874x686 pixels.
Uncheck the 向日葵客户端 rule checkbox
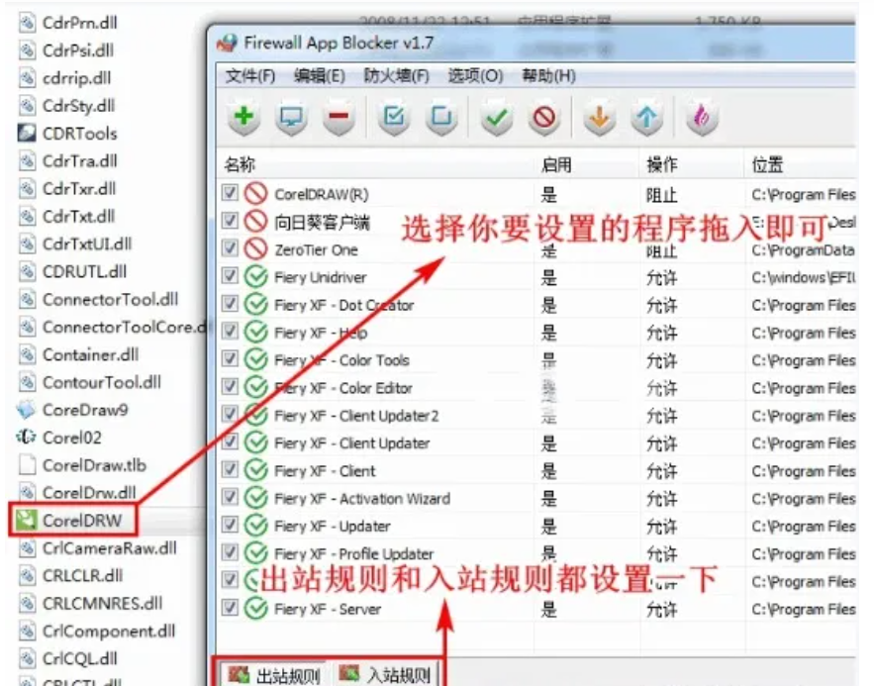(230, 221)
